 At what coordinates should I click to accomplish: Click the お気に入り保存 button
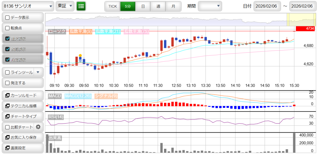coord(22,137)
